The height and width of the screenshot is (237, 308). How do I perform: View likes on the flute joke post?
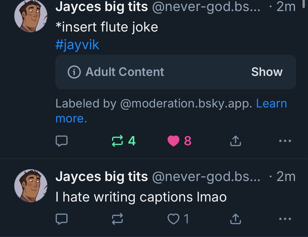(187, 141)
